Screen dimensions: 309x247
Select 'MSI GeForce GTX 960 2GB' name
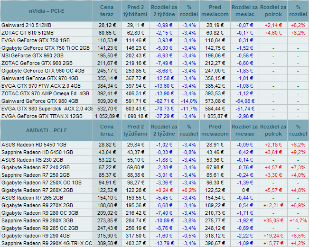33,55
